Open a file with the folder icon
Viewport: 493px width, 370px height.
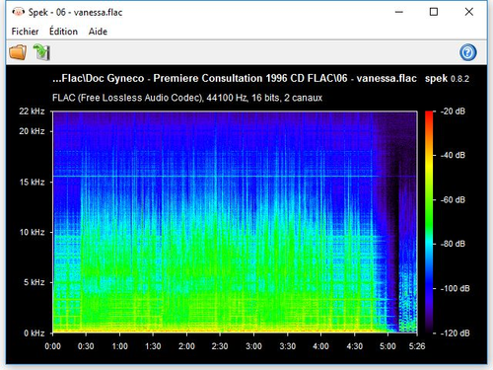click(18, 52)
